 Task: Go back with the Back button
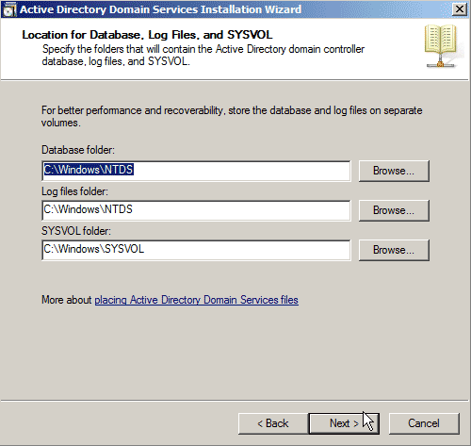[273, 423]
